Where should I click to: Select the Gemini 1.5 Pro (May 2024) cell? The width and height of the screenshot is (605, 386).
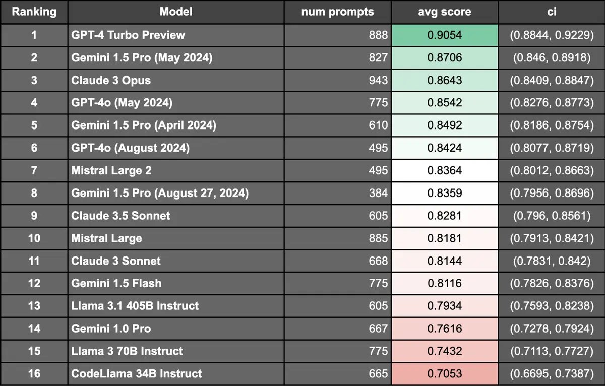point(176,58)
